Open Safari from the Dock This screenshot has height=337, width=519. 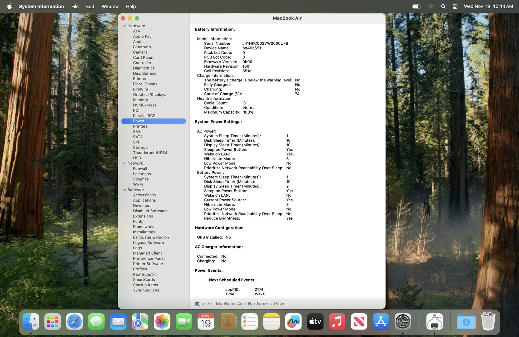[x=74, y=322]
